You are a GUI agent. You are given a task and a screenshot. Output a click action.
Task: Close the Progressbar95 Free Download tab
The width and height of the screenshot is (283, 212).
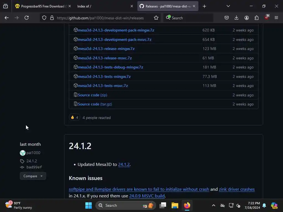pos(70,6)
